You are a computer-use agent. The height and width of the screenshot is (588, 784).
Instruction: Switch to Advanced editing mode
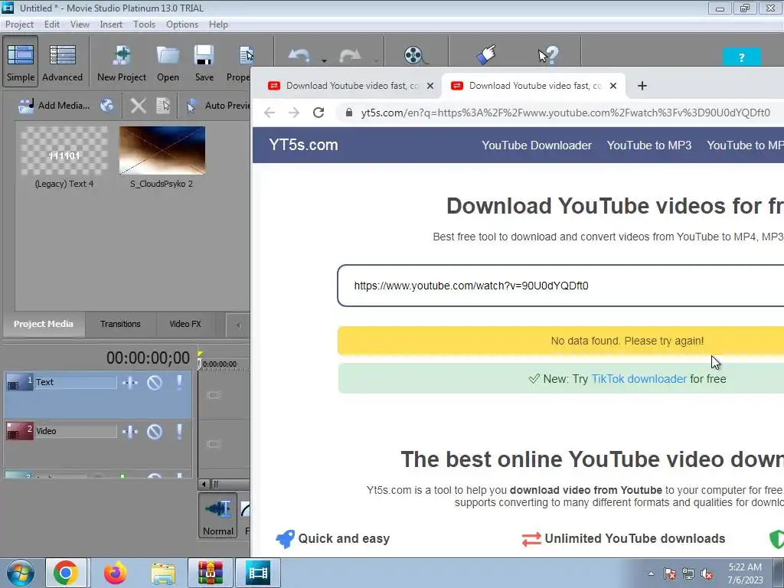pyautogui.click(x=62, y=60)
